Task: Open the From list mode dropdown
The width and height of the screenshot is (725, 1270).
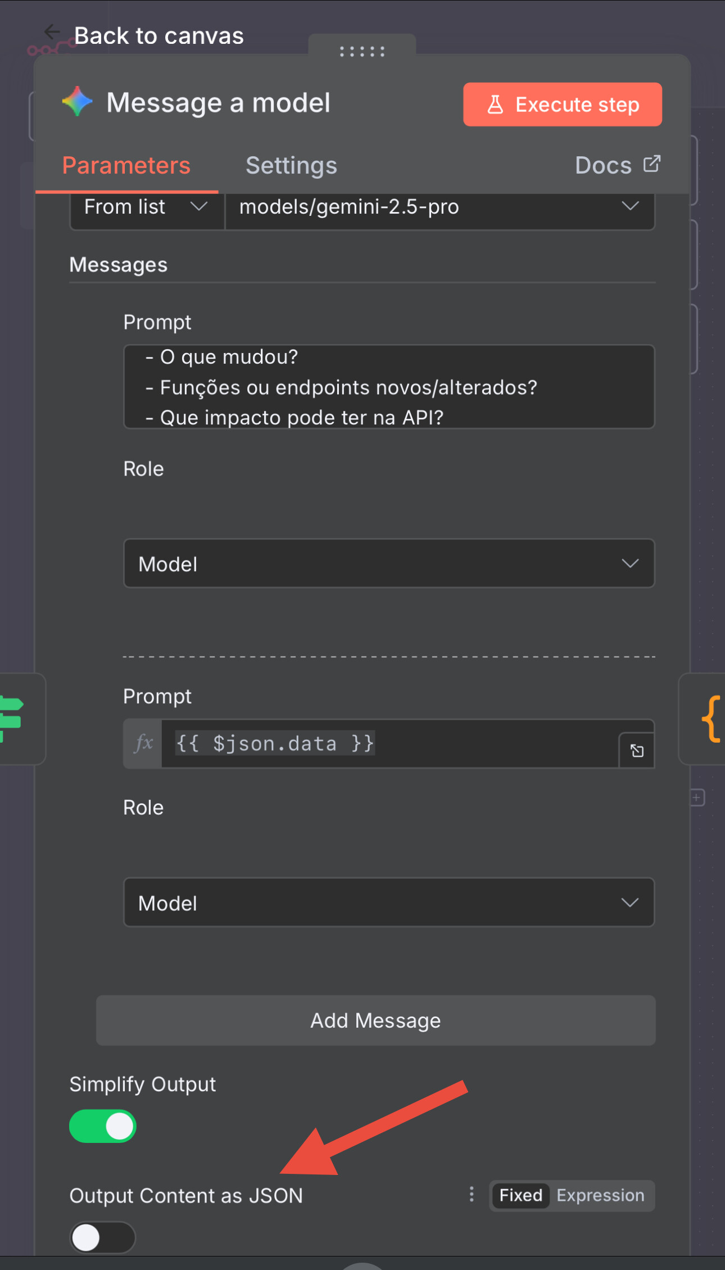Action: click(146, 207)
